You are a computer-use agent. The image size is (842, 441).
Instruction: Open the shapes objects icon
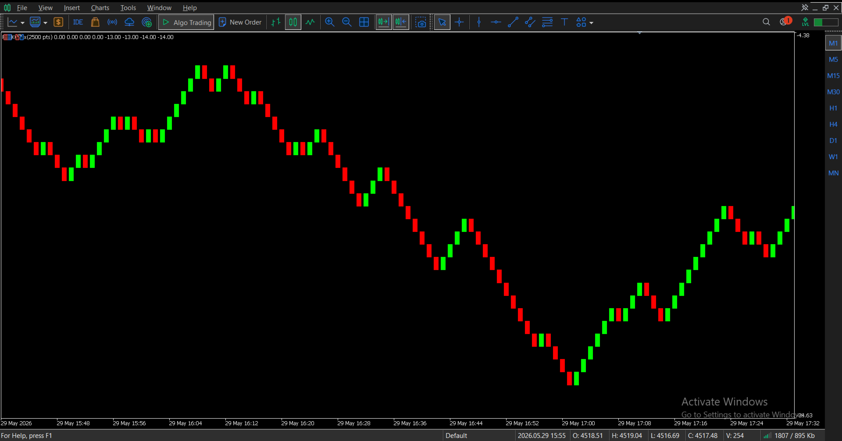(581, 22)
